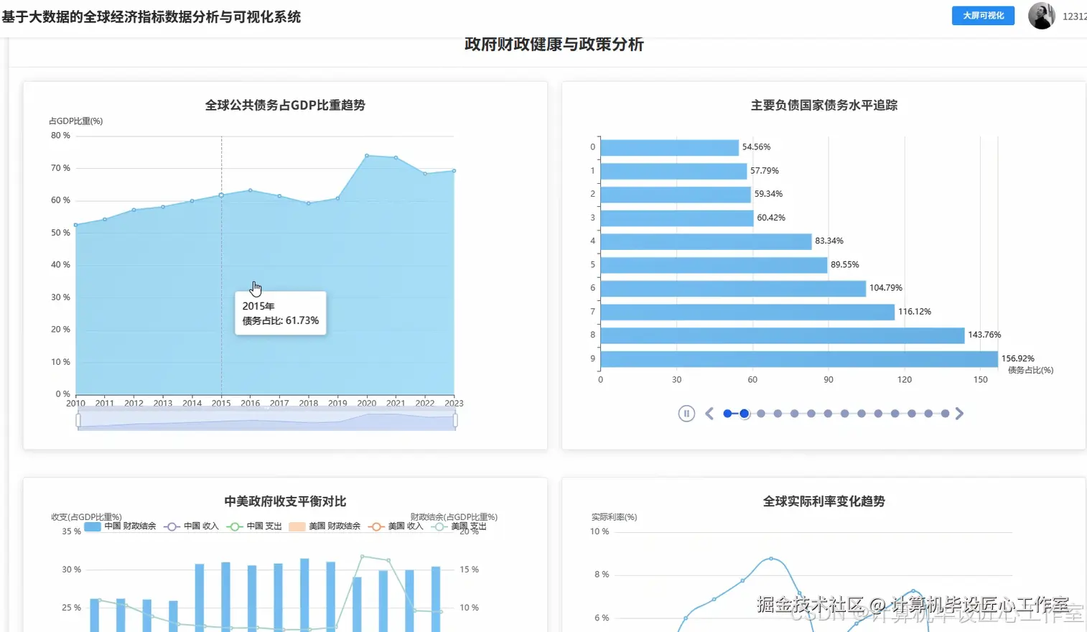Select the highlighted current timeline dot

(x=745, y=414)
